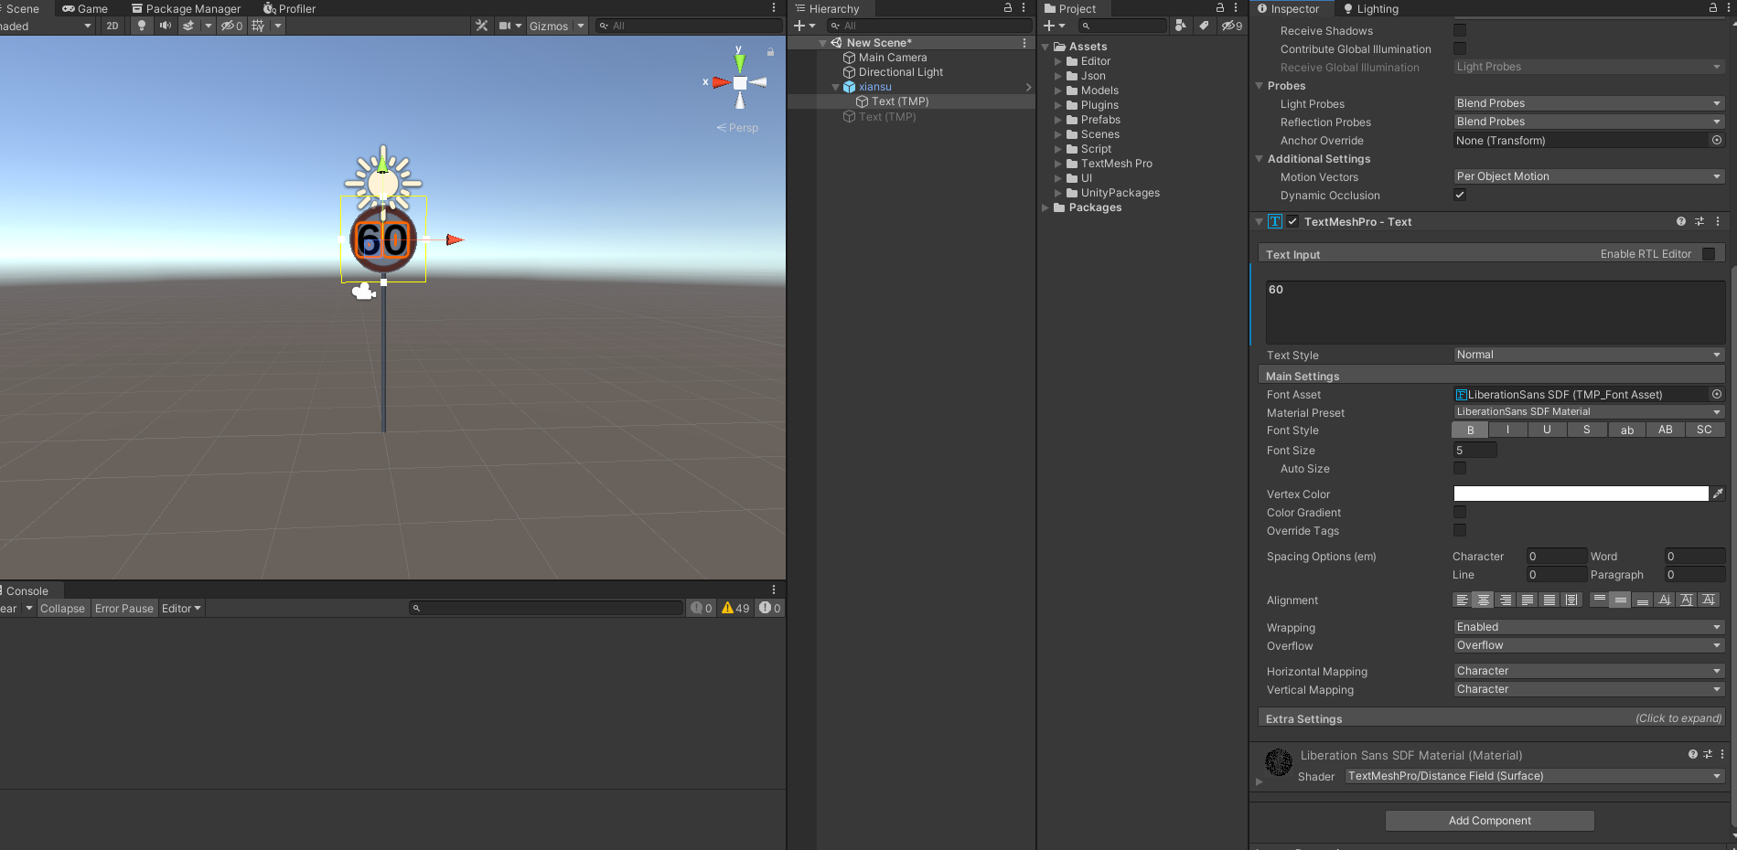
Task: Click the Collapse button in the Console
Action: pyautogui.click(x=62, y=608)
